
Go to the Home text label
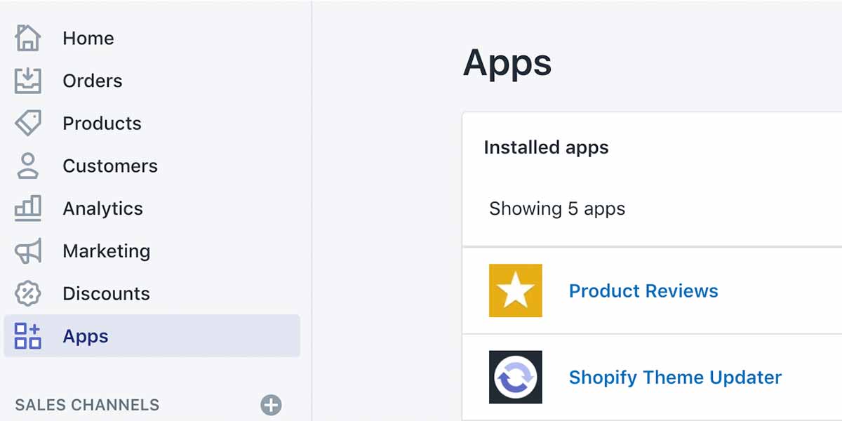pyautogui.click(x=88, y=39)
